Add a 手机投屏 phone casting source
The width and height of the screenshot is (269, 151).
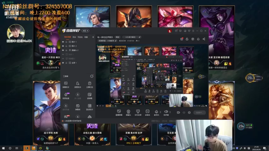tap(138, 113)
